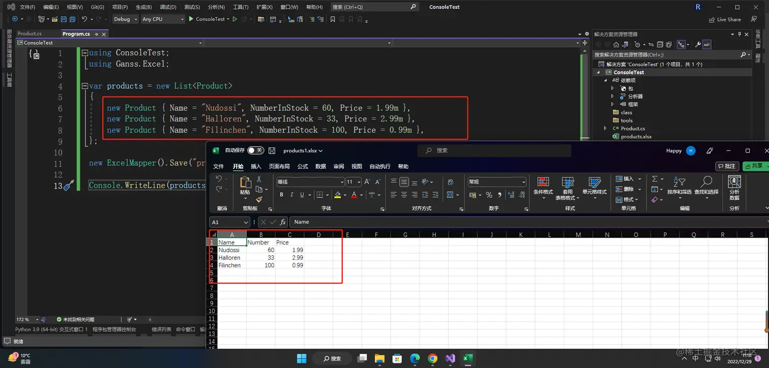
Task: Open the Git(G) menu in Visual Studio
Action: click(x=98, y=7)
